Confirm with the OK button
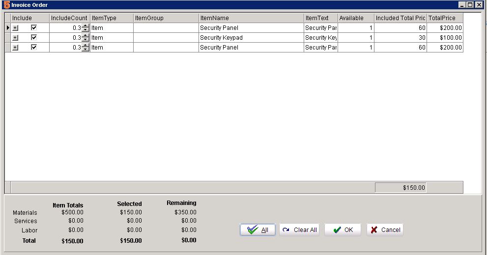 coord(343,229)
